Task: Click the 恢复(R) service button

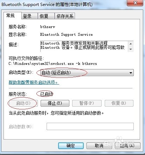Action: [119, 103]
